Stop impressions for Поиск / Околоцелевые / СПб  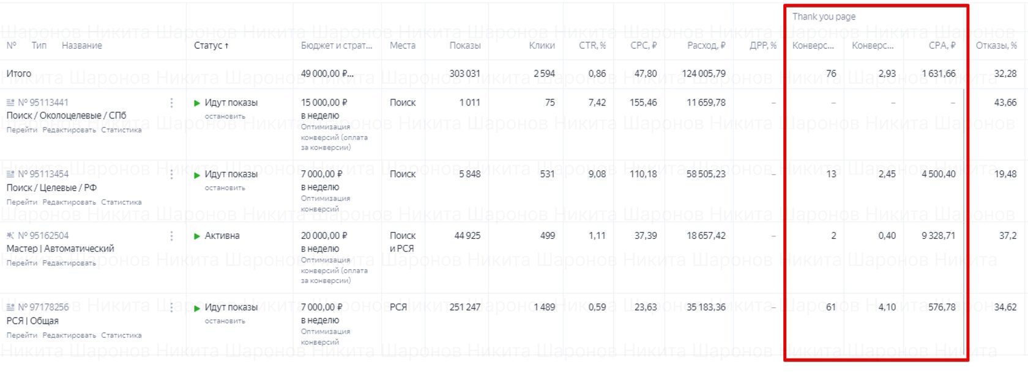(x=225, y=116)
